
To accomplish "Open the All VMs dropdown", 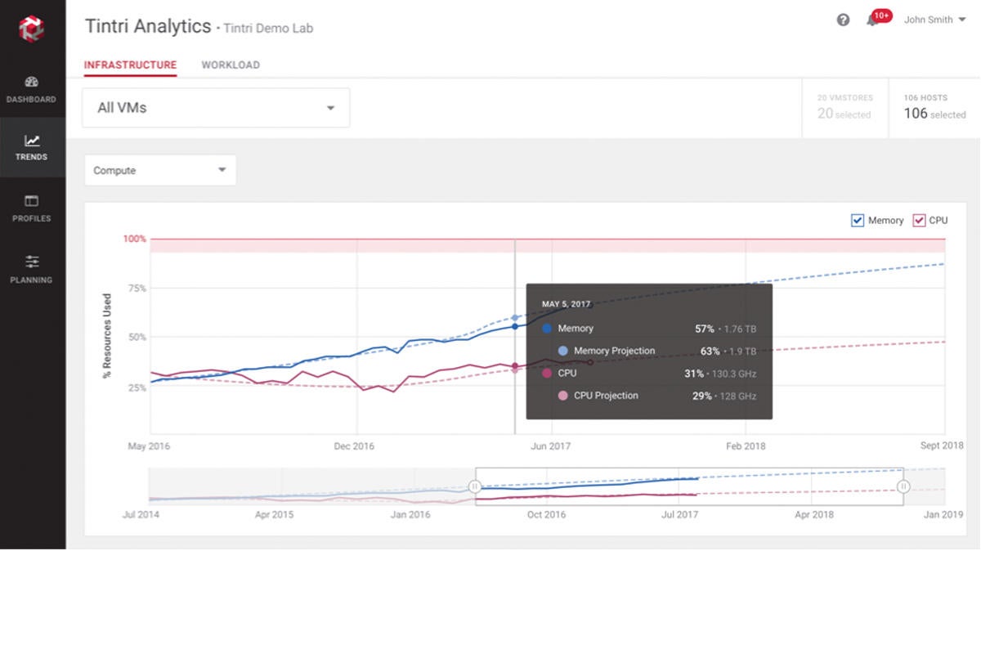I will pyautogui.click(x=216, y=108).
